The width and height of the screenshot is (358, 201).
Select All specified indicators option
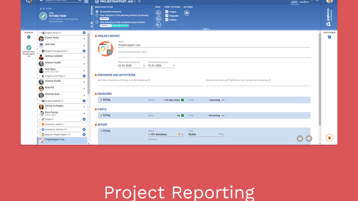[x=97, y=12]
